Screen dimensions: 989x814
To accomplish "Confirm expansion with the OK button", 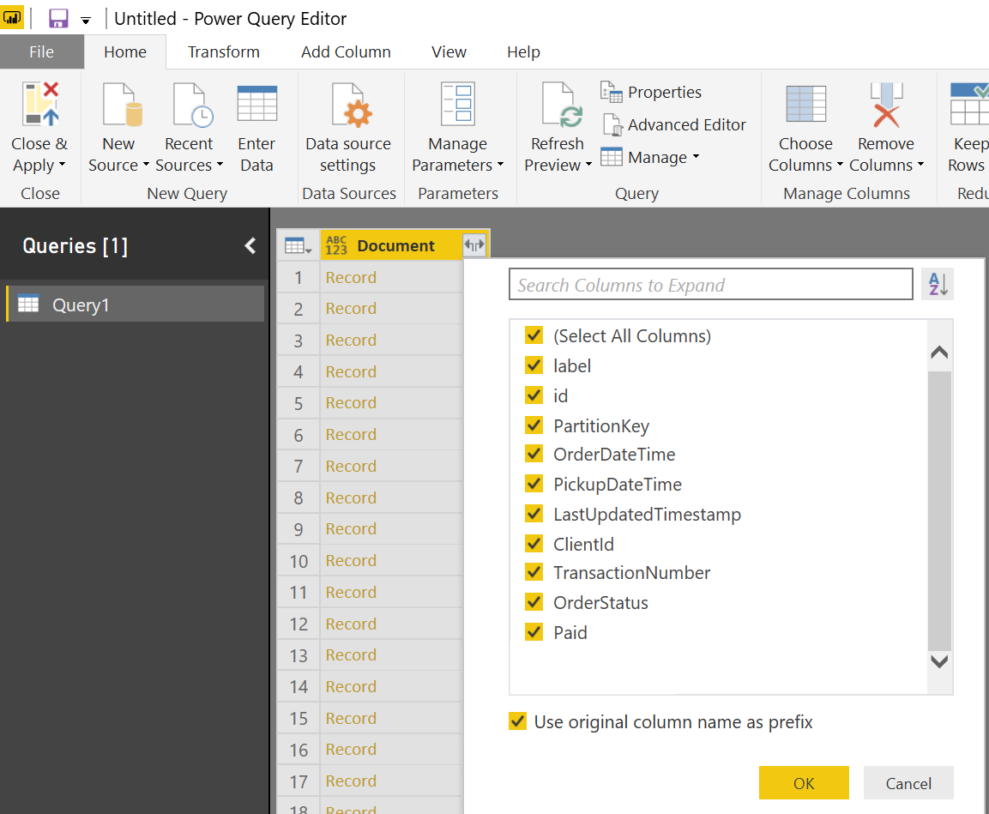I will 804,782.
